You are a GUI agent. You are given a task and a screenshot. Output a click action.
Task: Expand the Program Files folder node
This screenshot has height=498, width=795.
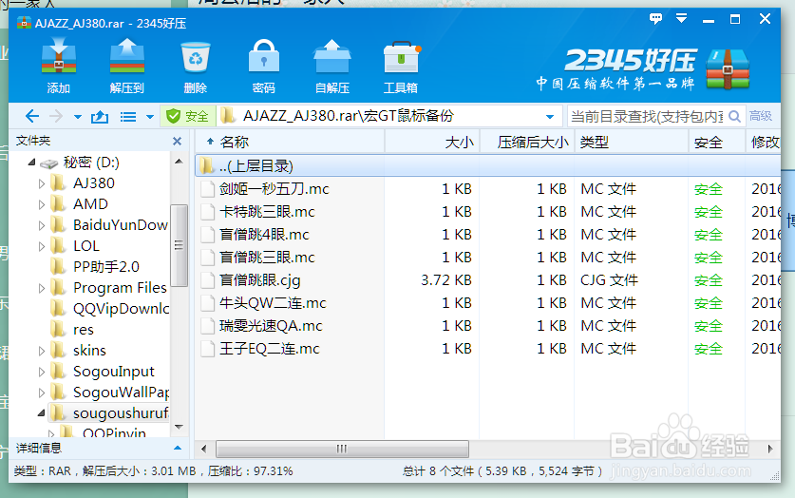(x=42, y=288)
